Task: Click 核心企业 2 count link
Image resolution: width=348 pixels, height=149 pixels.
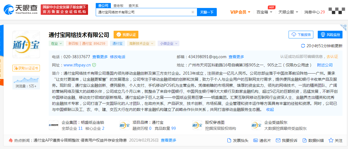Action: click(x=95, y=128)
